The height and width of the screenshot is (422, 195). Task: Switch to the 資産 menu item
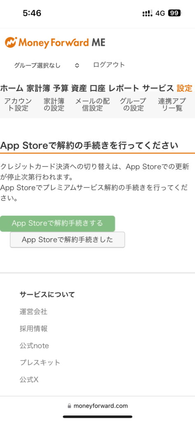pyautogui.click(x=79, y=88)
